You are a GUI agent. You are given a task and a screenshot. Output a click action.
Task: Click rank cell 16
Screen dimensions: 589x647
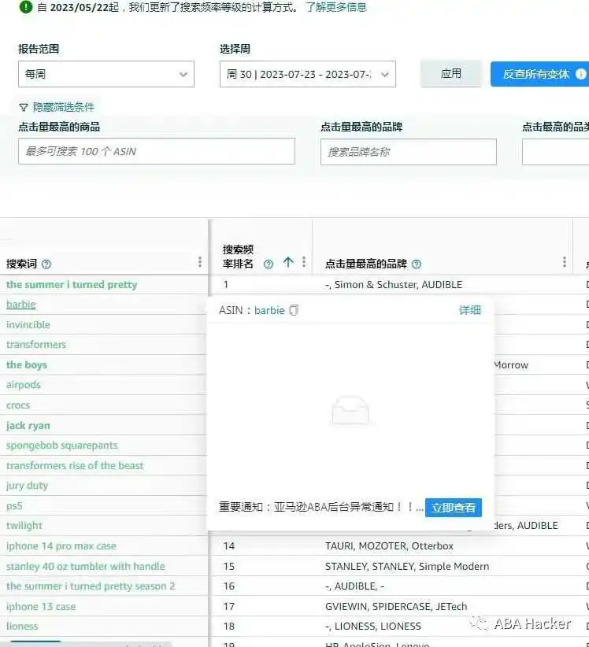pyautogui.click(x=229, y=586)
